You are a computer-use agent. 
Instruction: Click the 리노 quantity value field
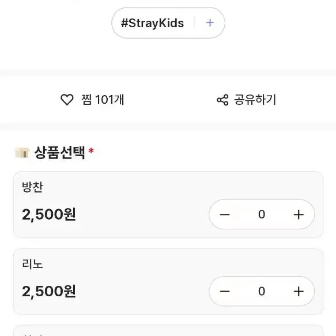click(x=262, y=291)
